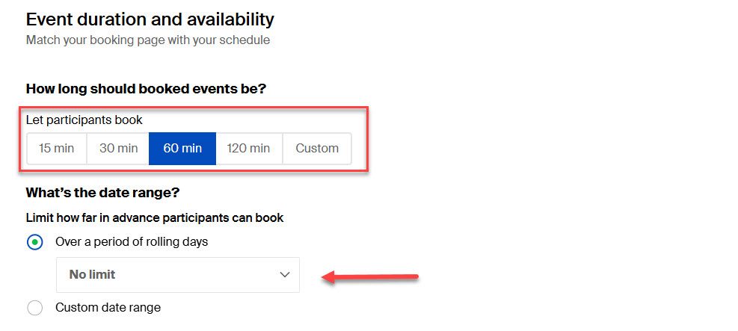
Task: Click the 'No limit' text in the combo box
Action: pyautogui.click(x=92, y=274)
